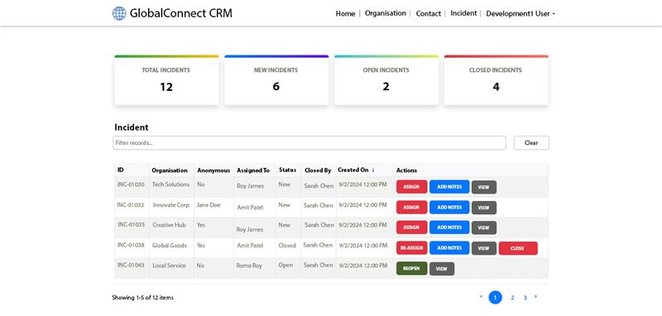Add notes to INC-01032

[449, 208]
